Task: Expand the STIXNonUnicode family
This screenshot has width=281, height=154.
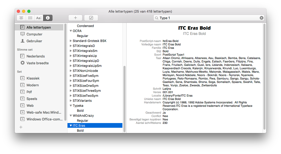Action: click(71, 71)
